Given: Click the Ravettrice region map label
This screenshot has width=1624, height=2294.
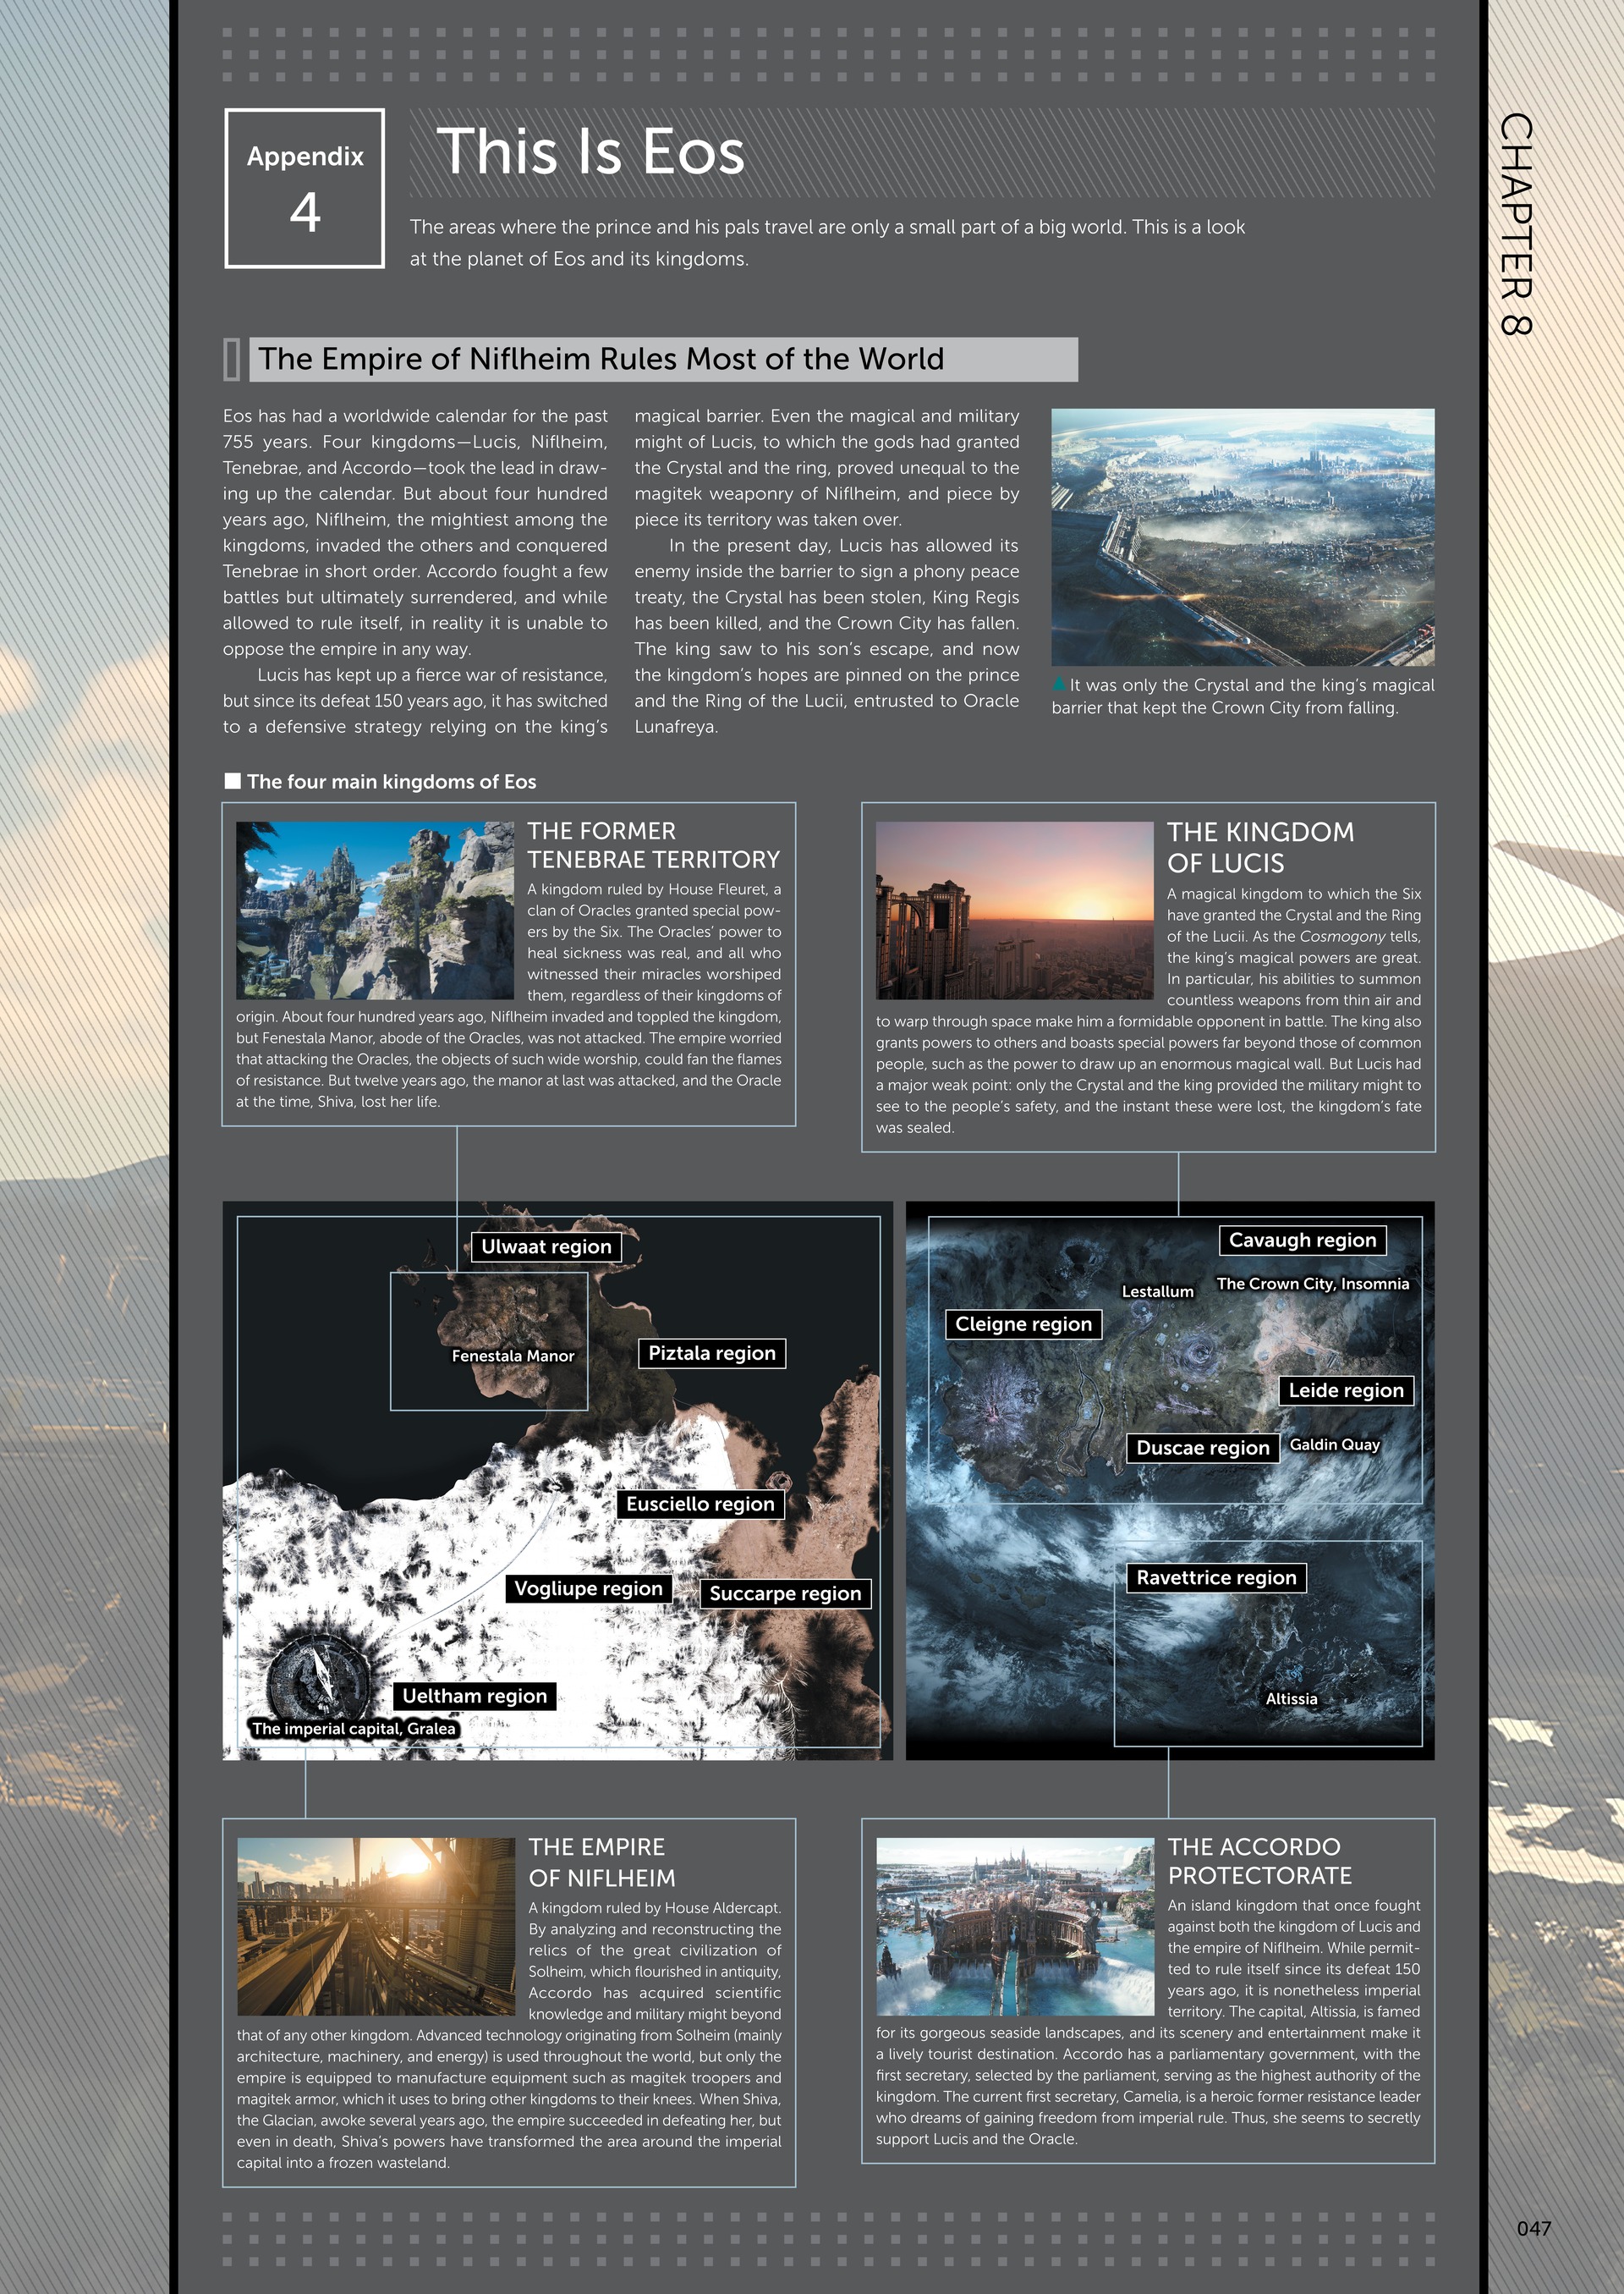Looking at the screenshot, I should 1216,1577.
